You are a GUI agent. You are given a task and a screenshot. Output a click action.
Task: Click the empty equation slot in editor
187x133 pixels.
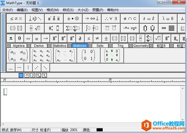click(x=5, y=92)
